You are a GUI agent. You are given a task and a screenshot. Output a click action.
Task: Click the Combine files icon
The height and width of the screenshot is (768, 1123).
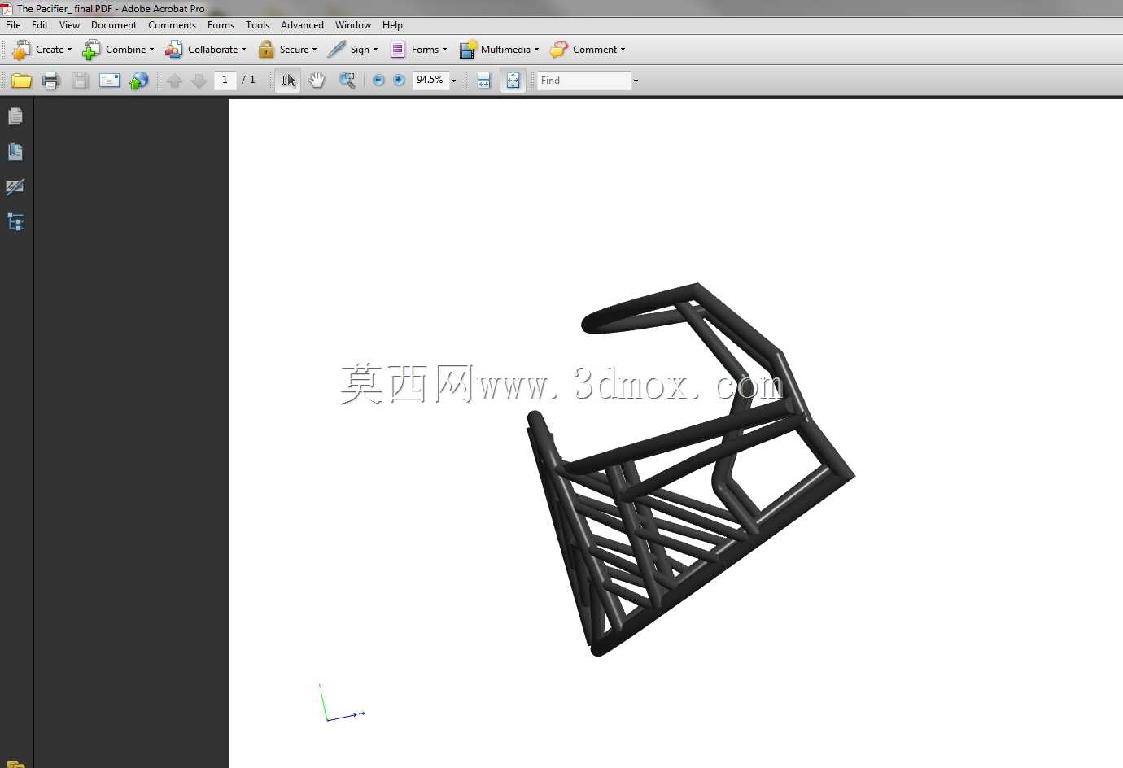pyautogui.click(x=91, y=50)
